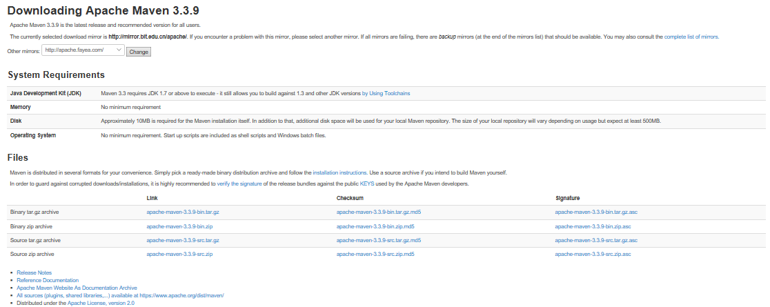Open signature apache-maven-3.3.9-bin.tar.gz.asc

coord(596,212)
